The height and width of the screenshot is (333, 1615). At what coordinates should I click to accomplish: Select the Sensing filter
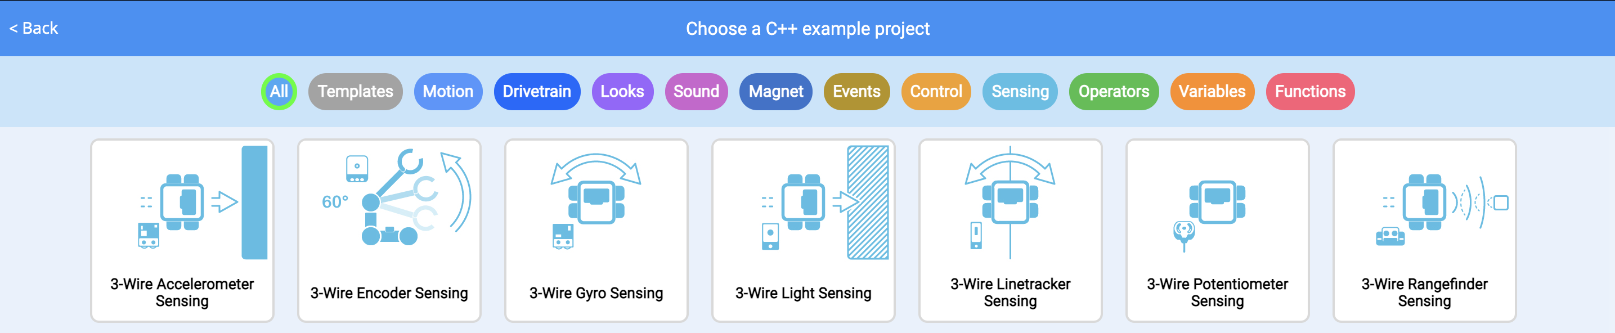[1020, 92]
